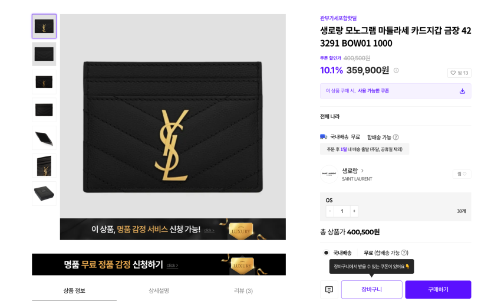Viewport: 501px width, 301px height.
Task: Decrease quantity with the minus button
Action: 329,211
